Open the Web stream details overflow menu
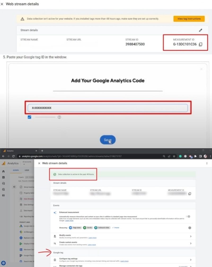 click(x=207, y=163)
